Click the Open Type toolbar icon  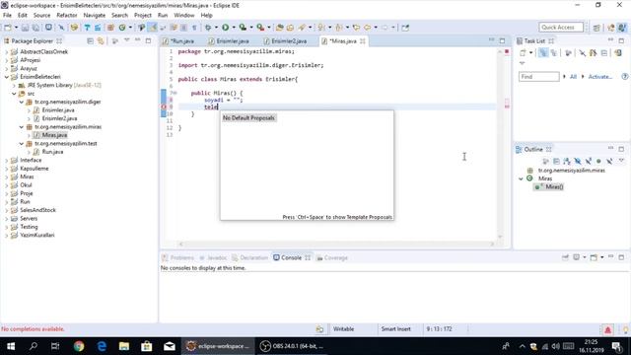[x=279, y=28]
